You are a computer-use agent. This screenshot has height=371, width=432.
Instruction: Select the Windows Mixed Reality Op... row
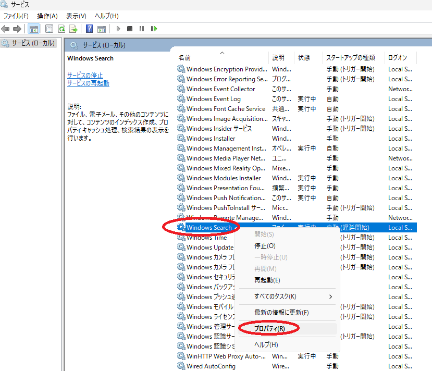click(x=297, y=168)
